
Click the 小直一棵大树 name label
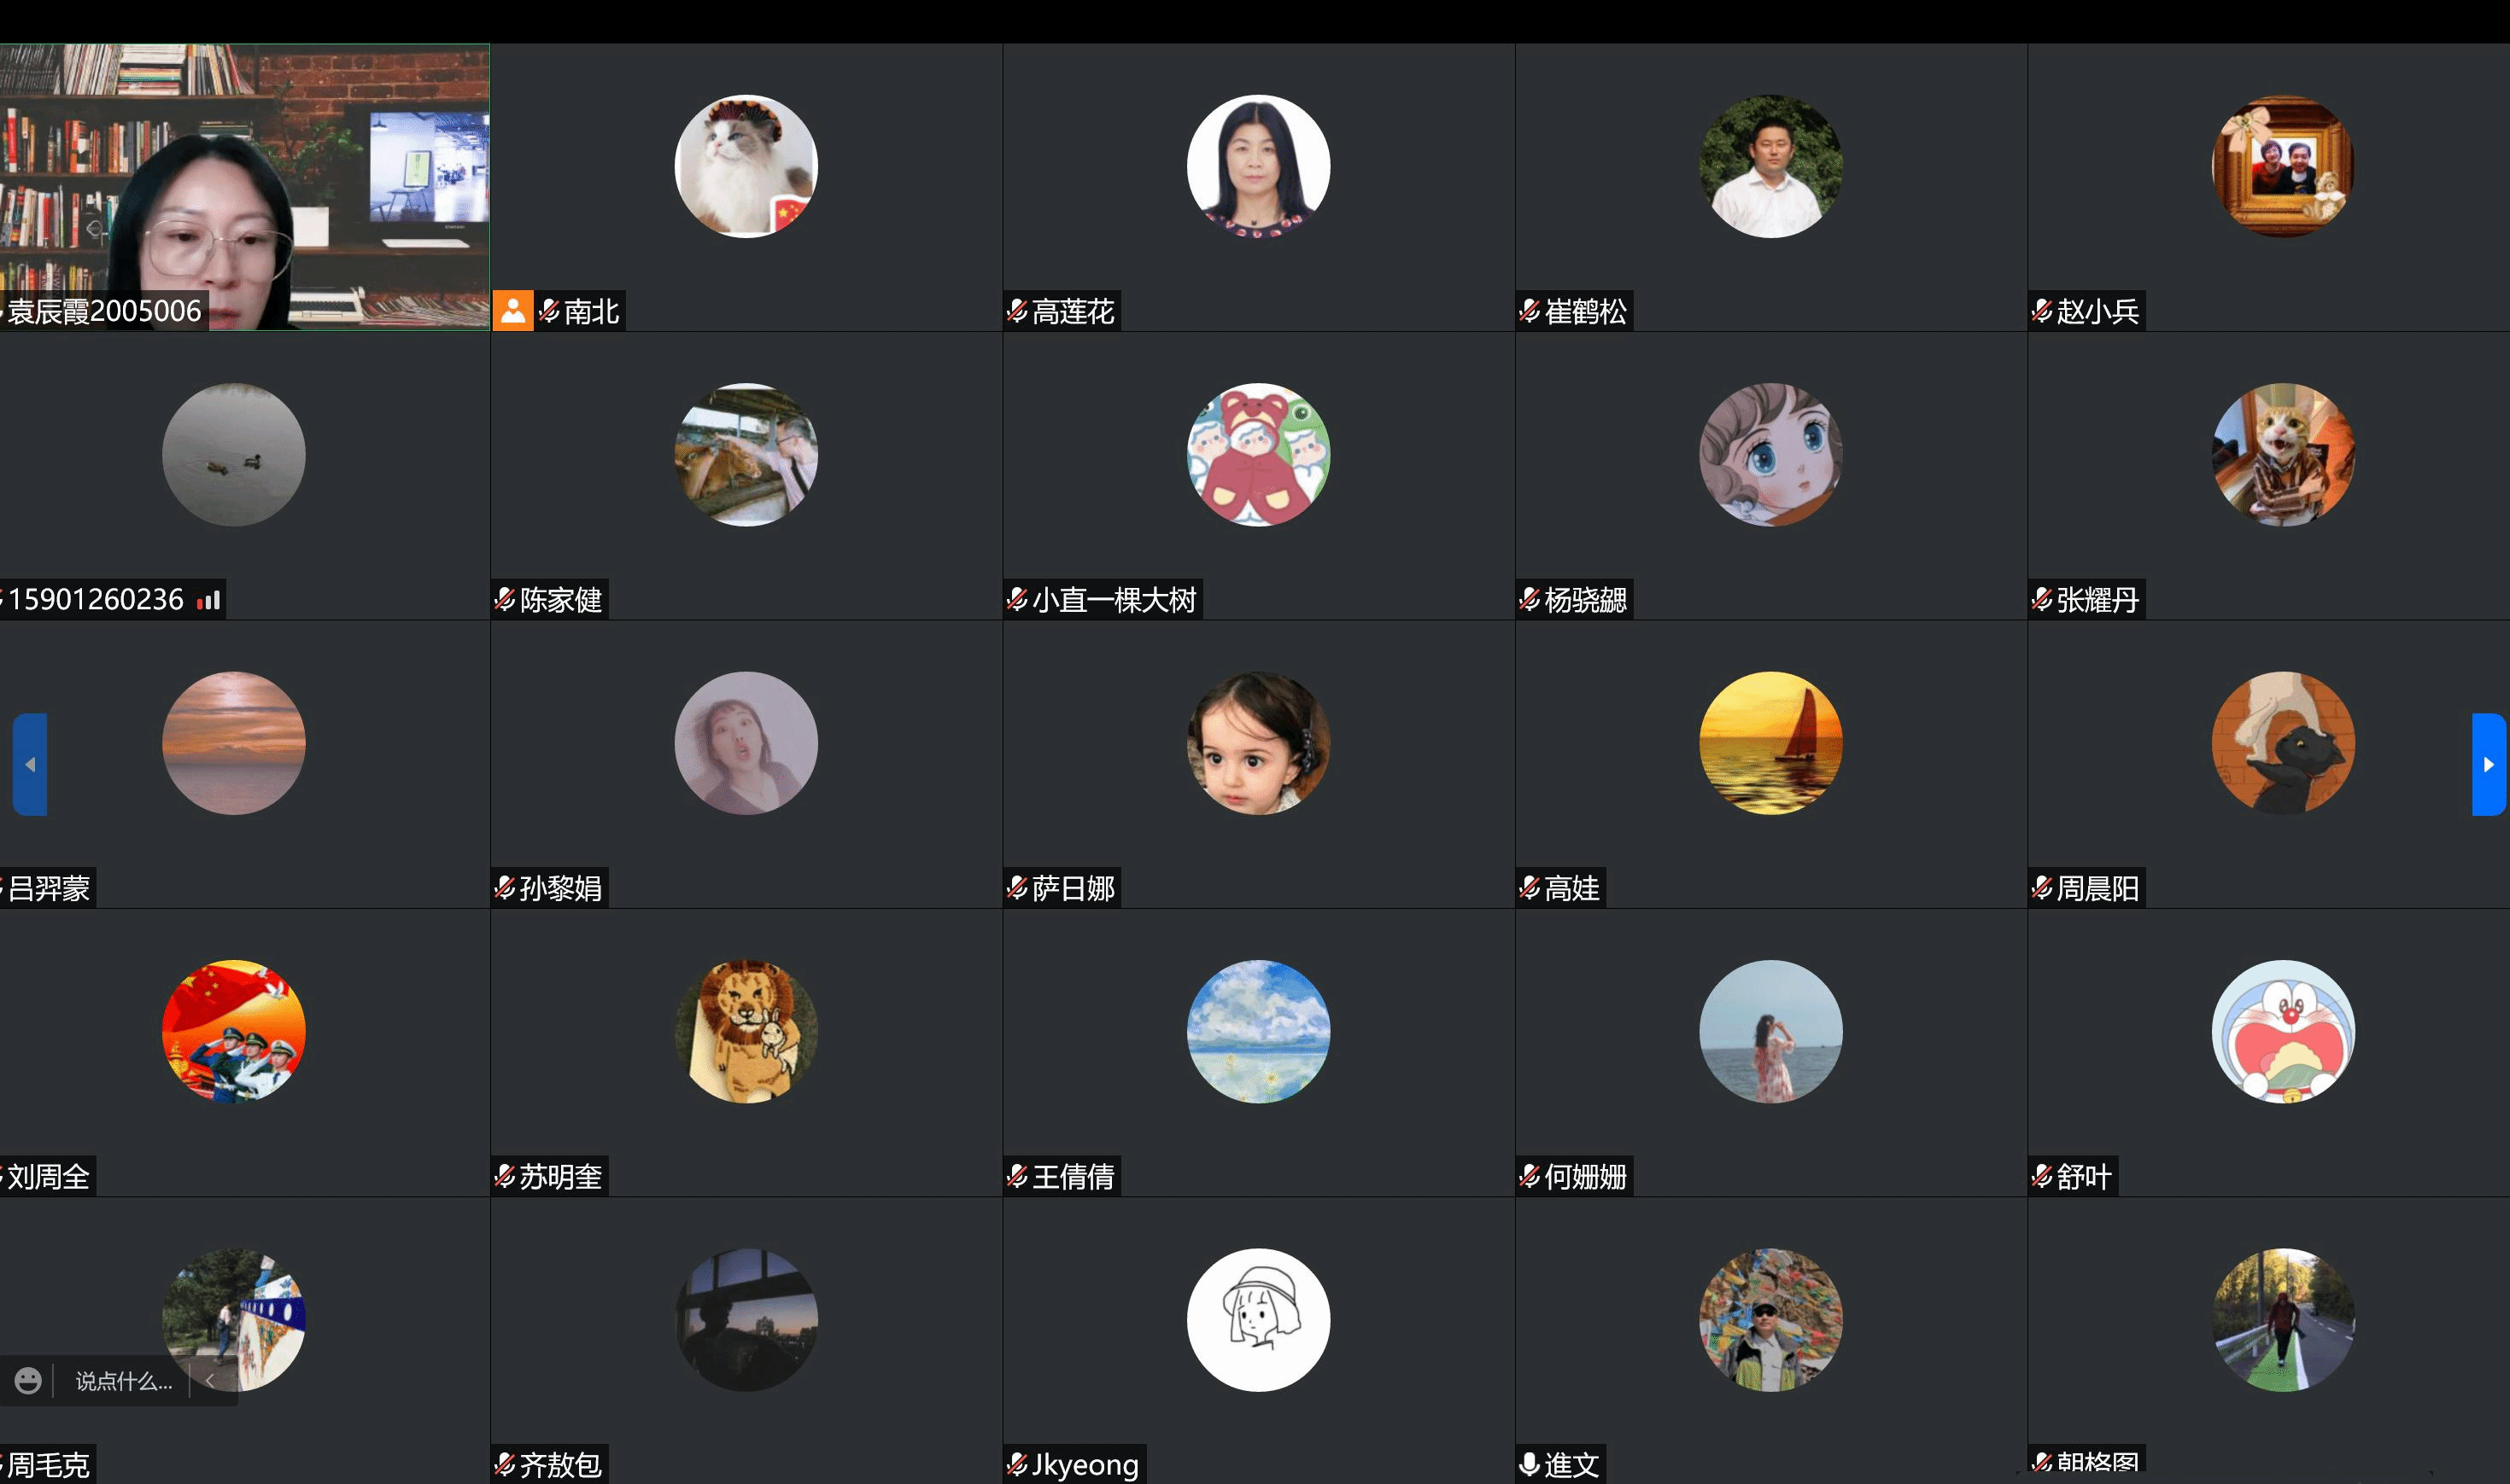[1115, 600]
